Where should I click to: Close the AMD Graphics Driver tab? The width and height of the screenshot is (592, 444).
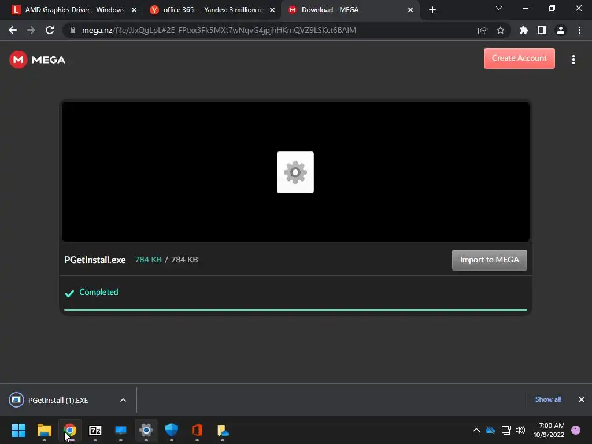point(134,10)
